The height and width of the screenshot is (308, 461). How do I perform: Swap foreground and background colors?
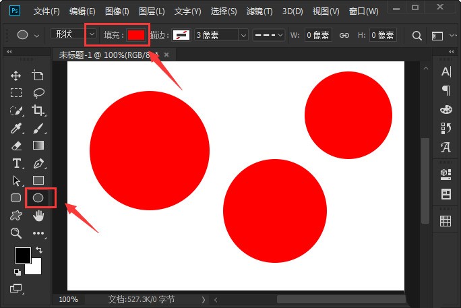pos(39,250)
